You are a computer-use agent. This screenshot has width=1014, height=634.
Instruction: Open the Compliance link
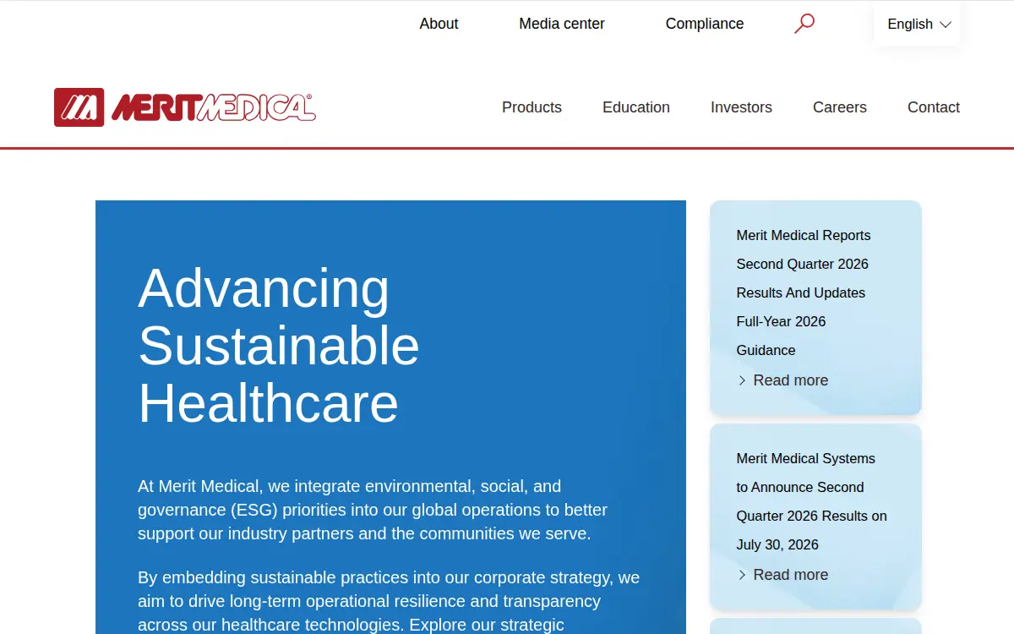[x=705, y=24]
